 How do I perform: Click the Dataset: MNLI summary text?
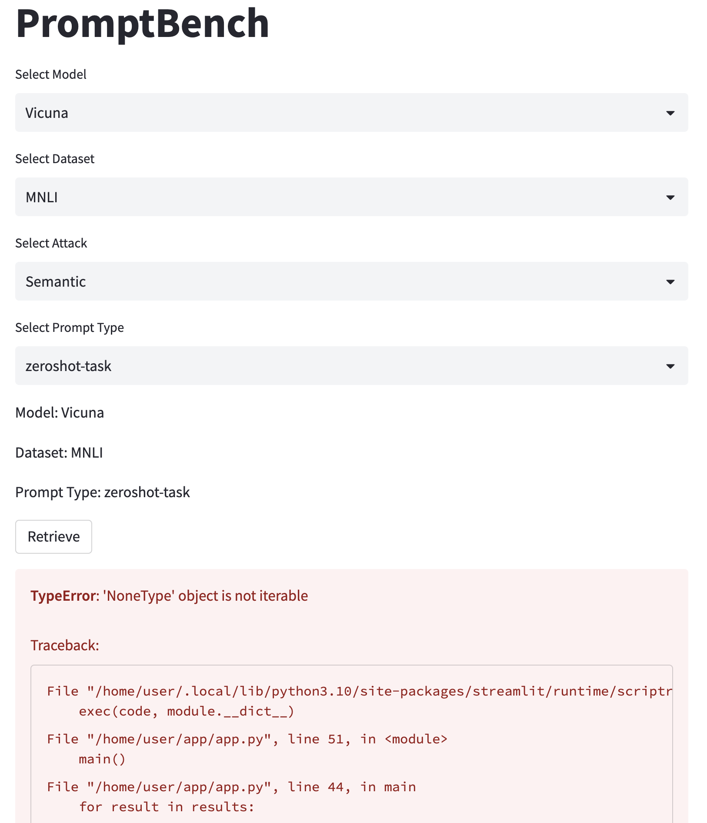(58, 452)
